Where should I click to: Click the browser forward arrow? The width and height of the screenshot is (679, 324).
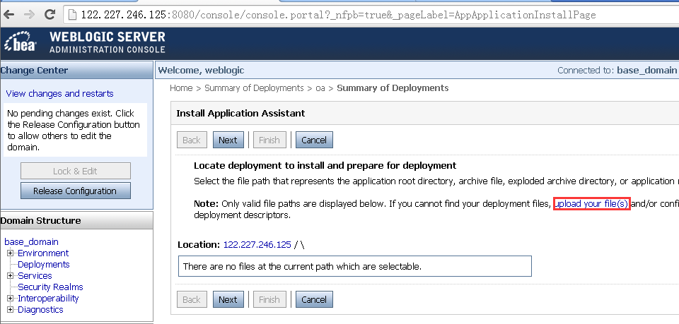click(29, 15)
